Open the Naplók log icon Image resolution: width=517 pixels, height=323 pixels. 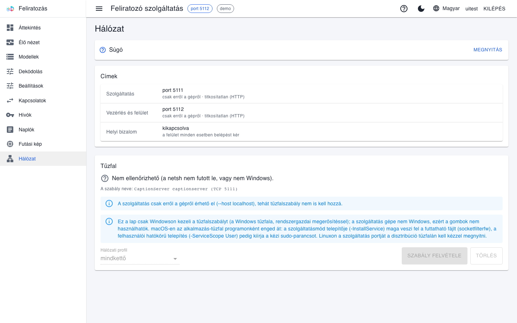pos(10,130)
